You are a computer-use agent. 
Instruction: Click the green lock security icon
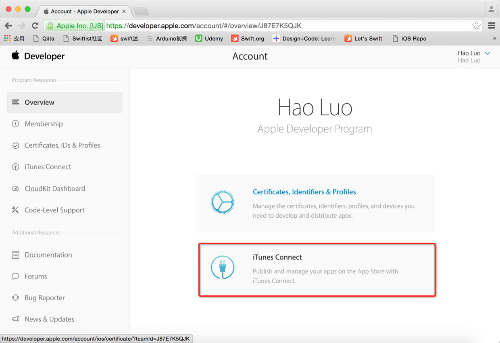coord(50,26)
